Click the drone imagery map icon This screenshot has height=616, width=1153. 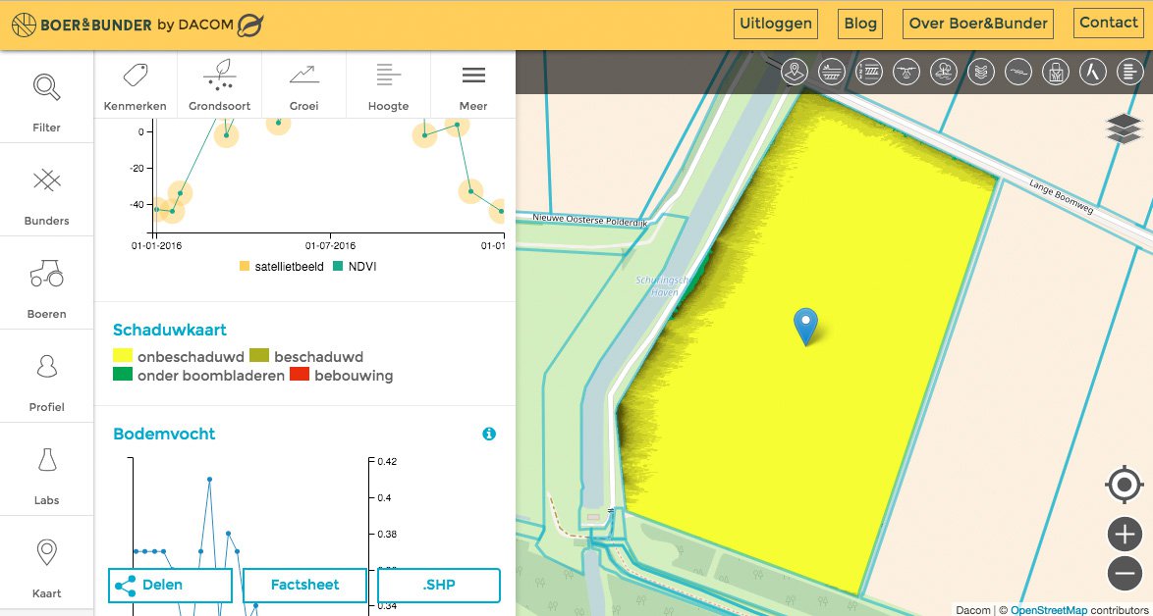click(906, 72)
